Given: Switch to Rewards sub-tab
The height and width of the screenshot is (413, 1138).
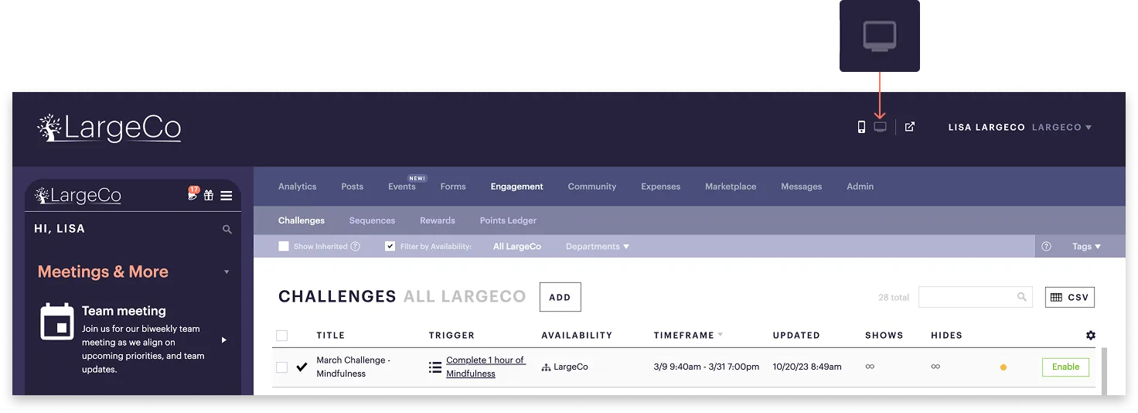Looking at the screenshot, I should pyautogui.click(x=438, y=220).
